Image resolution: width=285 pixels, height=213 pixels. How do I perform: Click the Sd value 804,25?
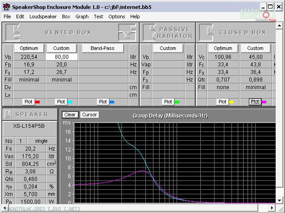point(30,164)
